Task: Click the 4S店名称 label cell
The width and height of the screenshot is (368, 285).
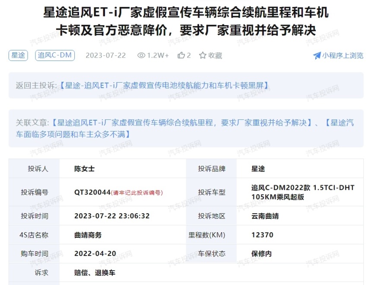Action: [34, 235]
